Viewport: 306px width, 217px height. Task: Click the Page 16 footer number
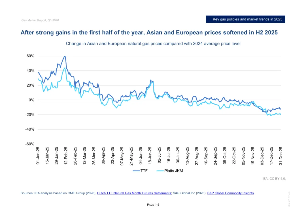(153, 205)
